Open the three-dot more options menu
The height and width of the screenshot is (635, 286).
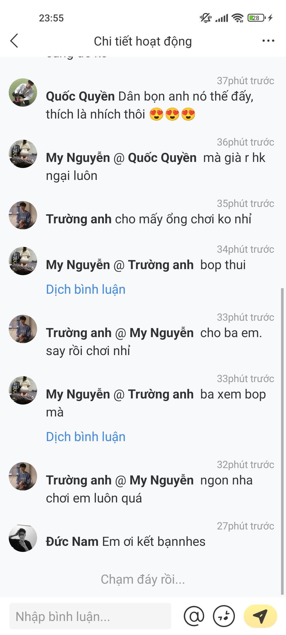click(268, 41)
